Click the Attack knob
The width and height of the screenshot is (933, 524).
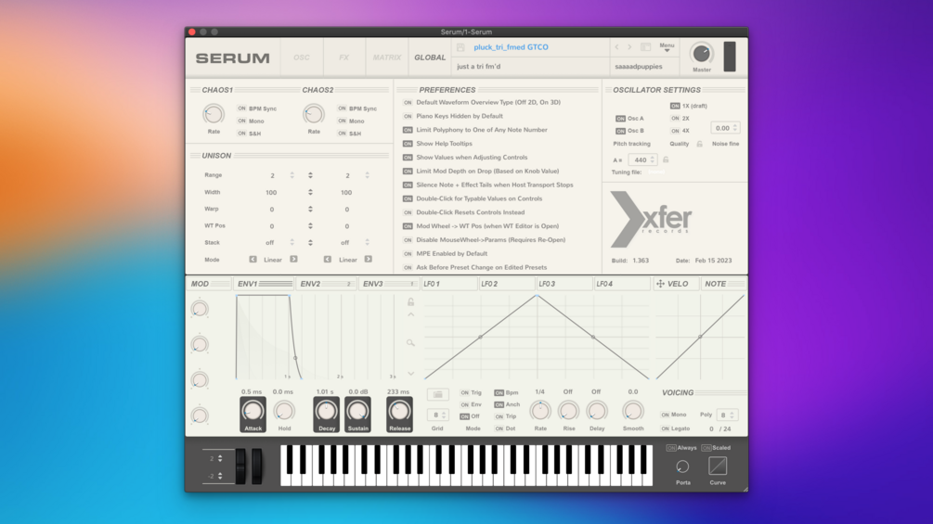[x=253, y=411]
